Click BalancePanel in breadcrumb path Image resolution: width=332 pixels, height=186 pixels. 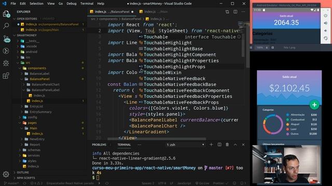coord(131,19)
